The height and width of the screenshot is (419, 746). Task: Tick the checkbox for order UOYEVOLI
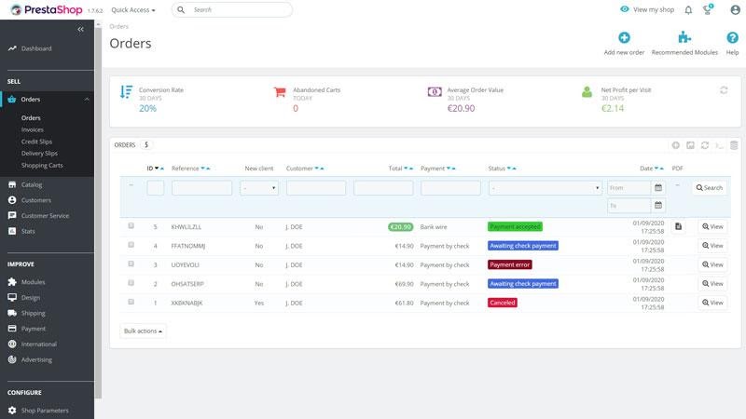[131, 264]
